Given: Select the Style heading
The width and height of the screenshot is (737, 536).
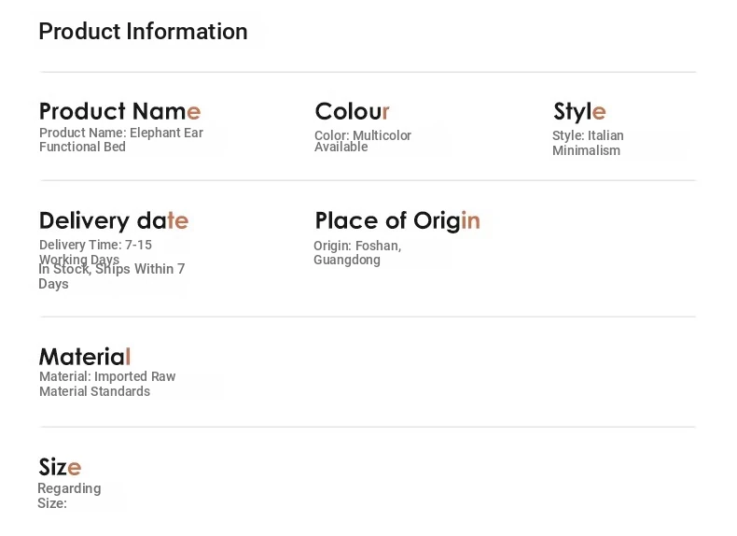Looking at the screenshot, I should click(x=579, y=112).
